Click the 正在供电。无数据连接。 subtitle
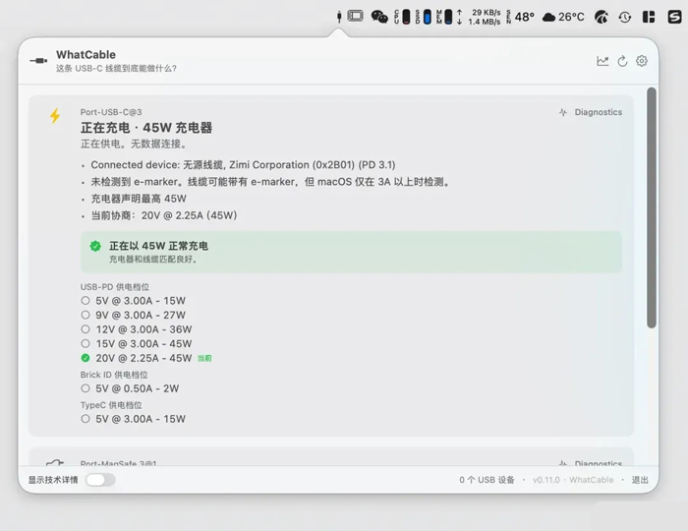 (x=135, y=144)
